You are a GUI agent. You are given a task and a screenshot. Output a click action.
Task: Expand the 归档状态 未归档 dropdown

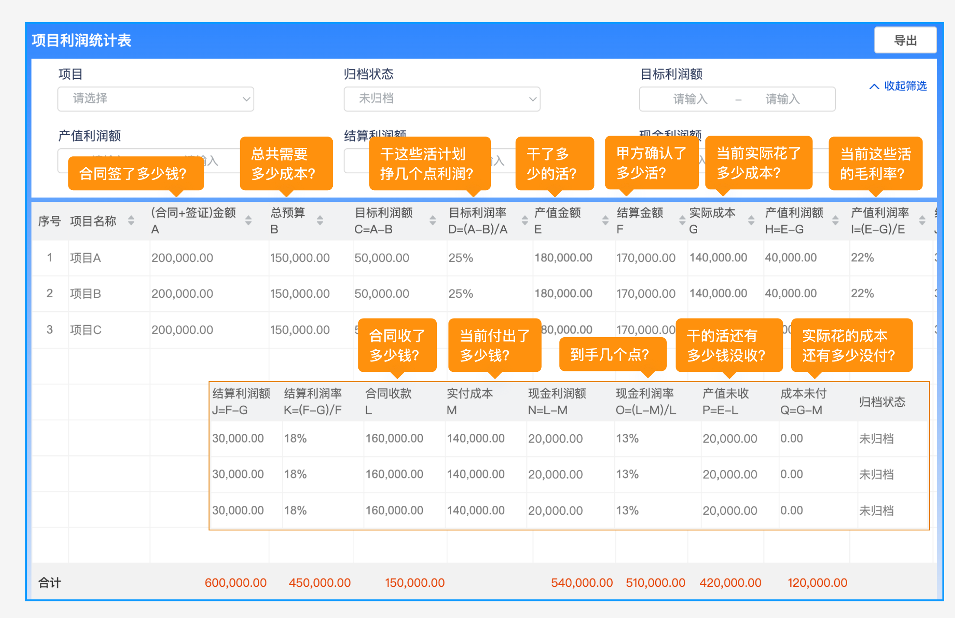pyautogui.click(x=442, y=99)
